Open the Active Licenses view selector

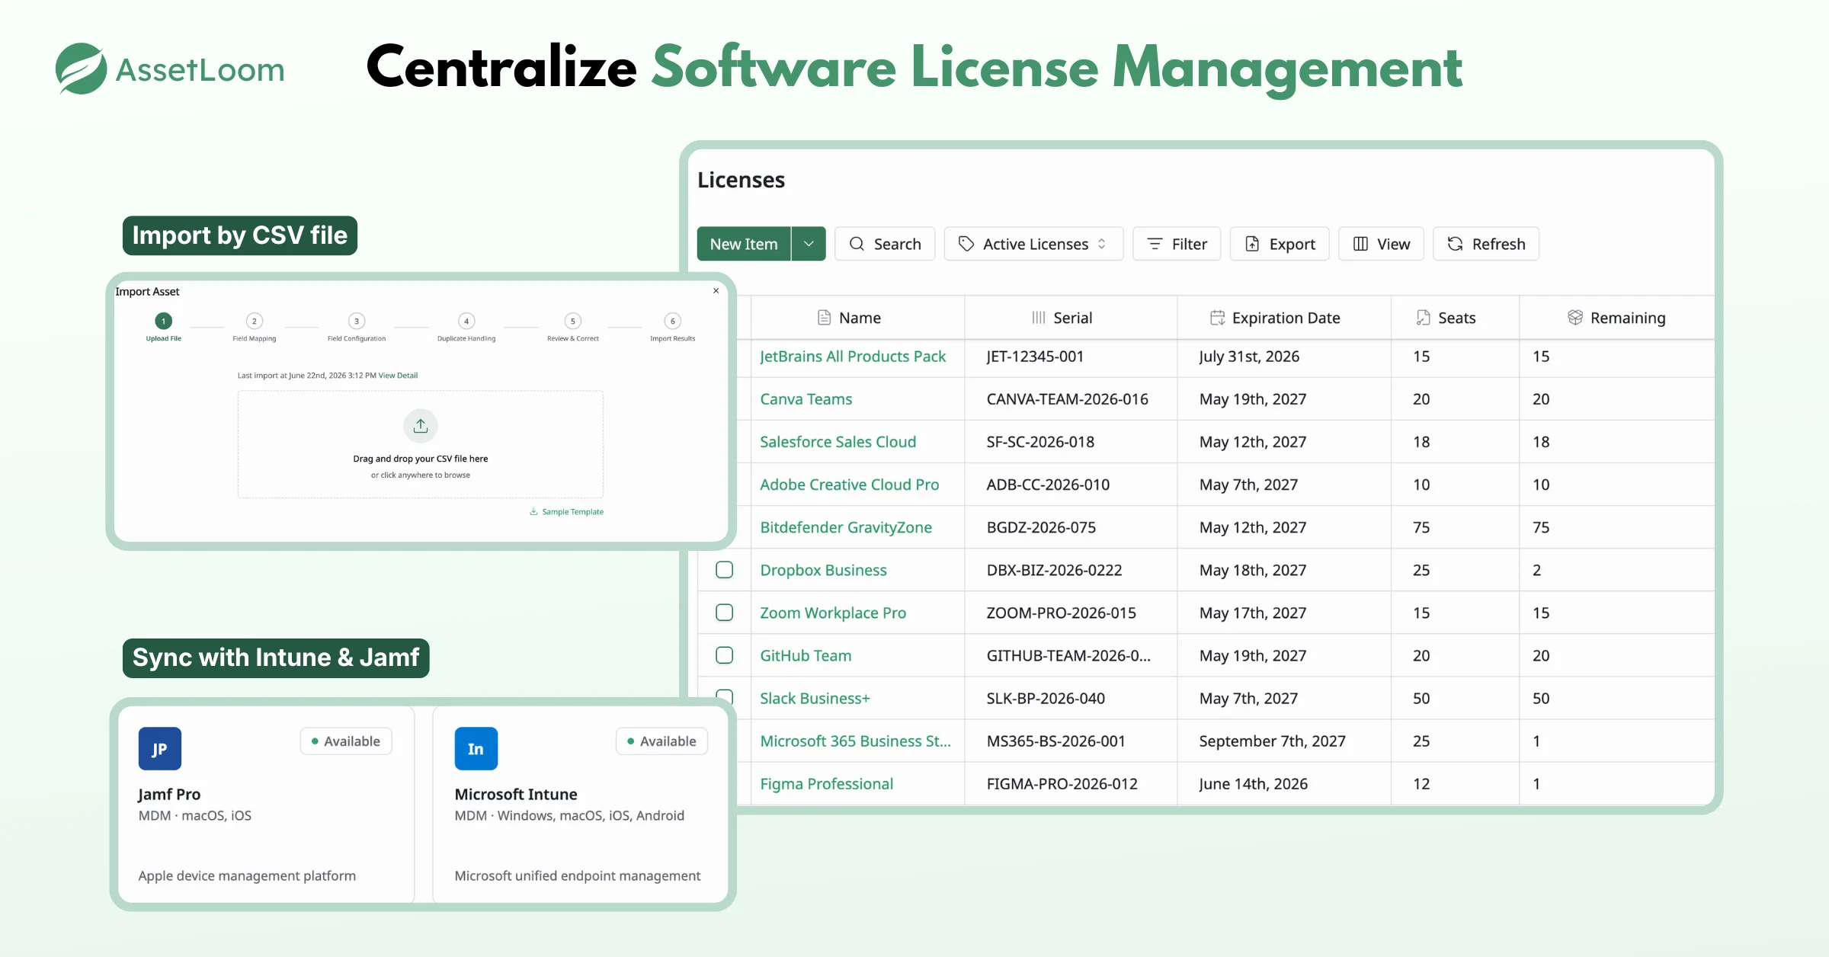1033,244
